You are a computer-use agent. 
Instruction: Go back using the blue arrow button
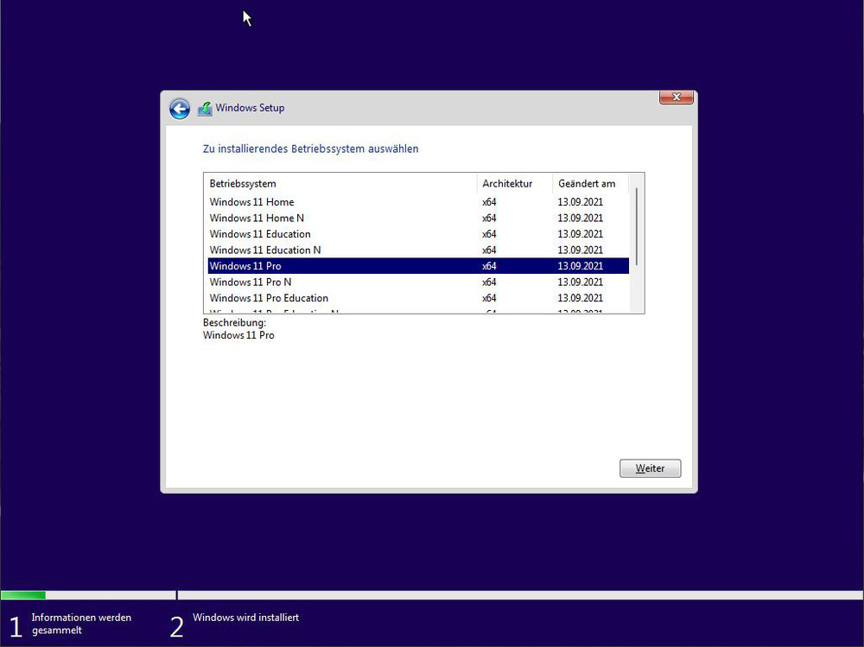[x=180, y=109]
